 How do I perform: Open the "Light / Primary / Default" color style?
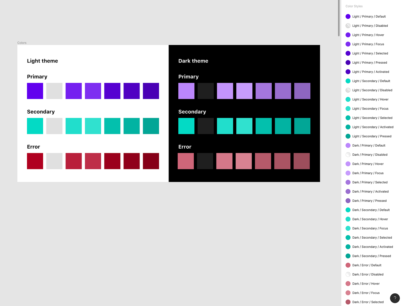click(369, 16)
